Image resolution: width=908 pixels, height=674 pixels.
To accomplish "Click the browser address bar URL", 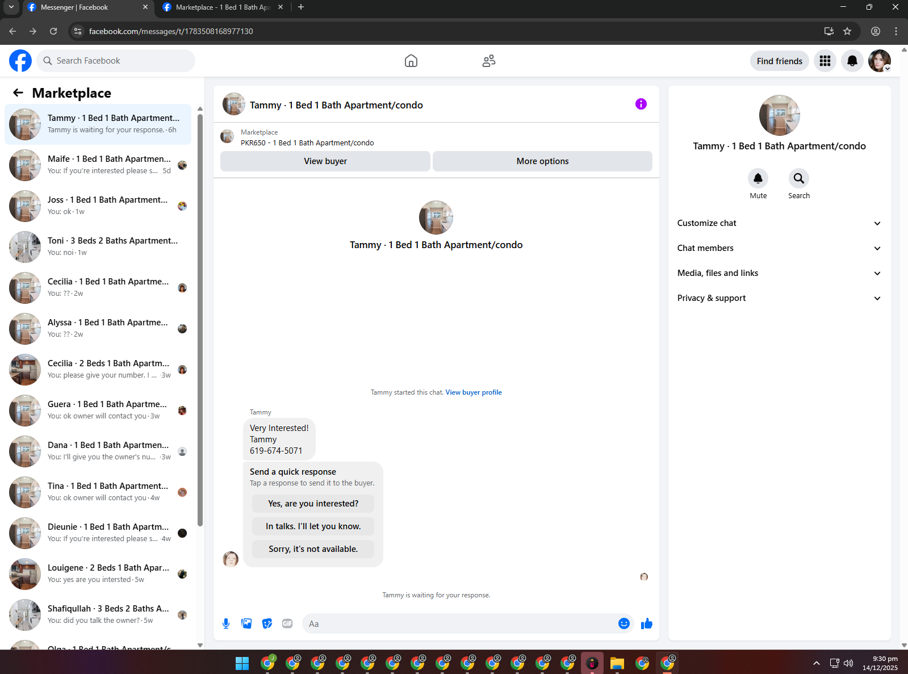I will (171, 31).
